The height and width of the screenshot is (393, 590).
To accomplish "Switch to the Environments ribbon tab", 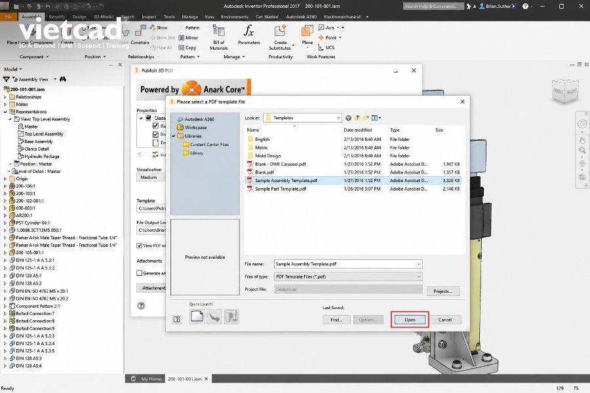I will 235,17.
